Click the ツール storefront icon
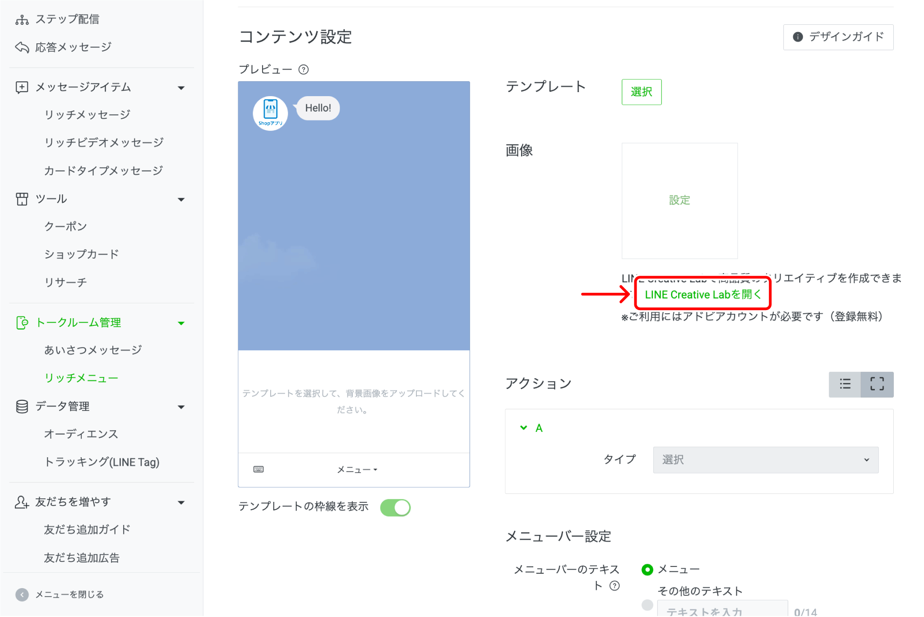924x617 pixels. click(21, 199)
